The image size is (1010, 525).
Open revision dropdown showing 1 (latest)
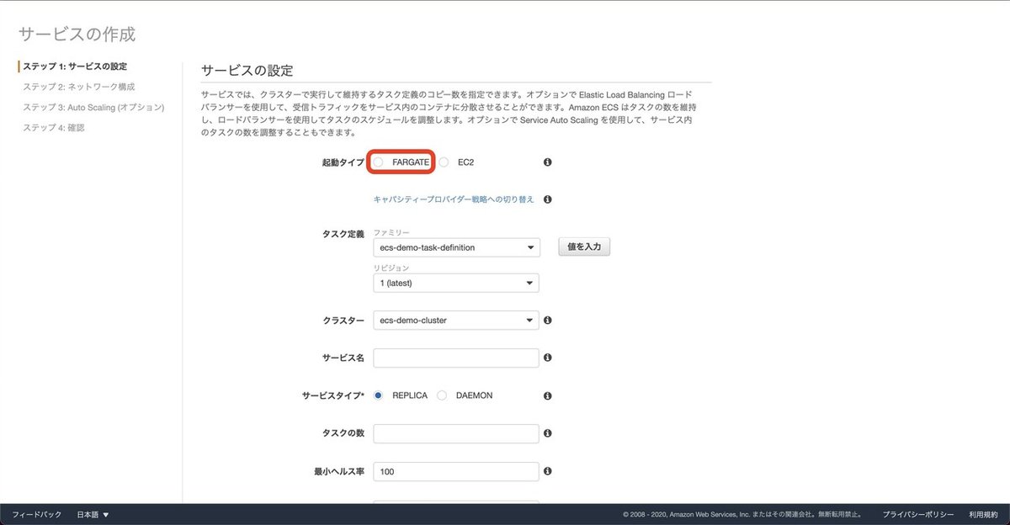point(456,283)
